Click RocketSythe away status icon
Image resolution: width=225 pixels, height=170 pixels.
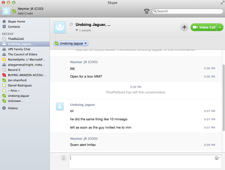4,60
